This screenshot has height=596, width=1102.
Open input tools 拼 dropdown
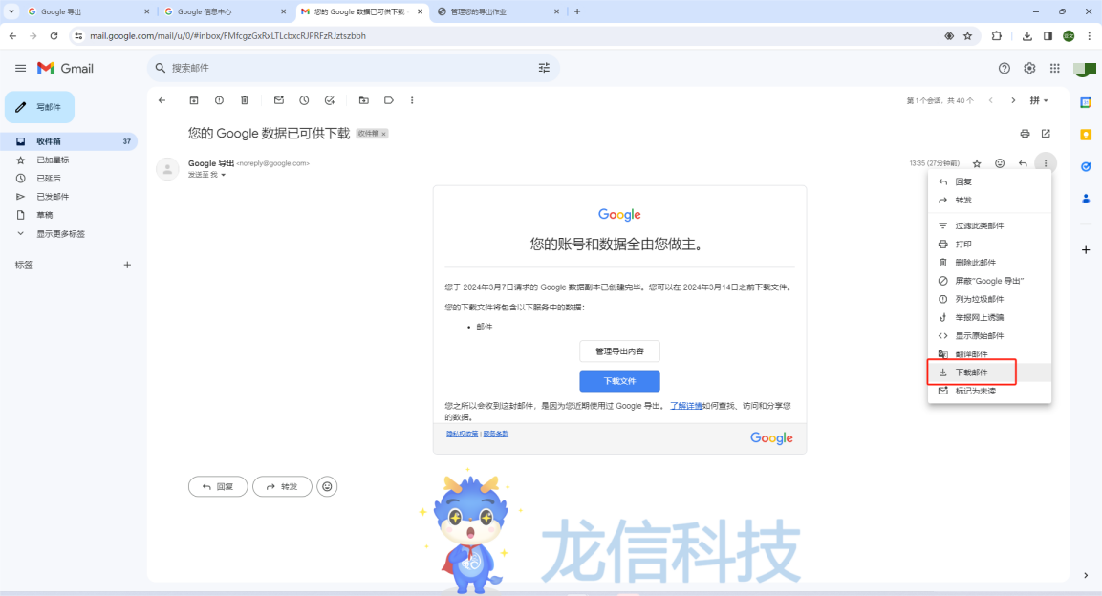(1039, 100)
